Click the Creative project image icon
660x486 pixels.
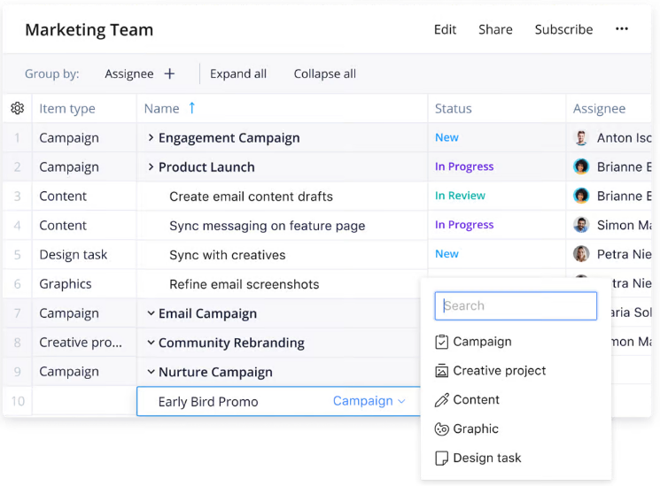coord(442,371)
